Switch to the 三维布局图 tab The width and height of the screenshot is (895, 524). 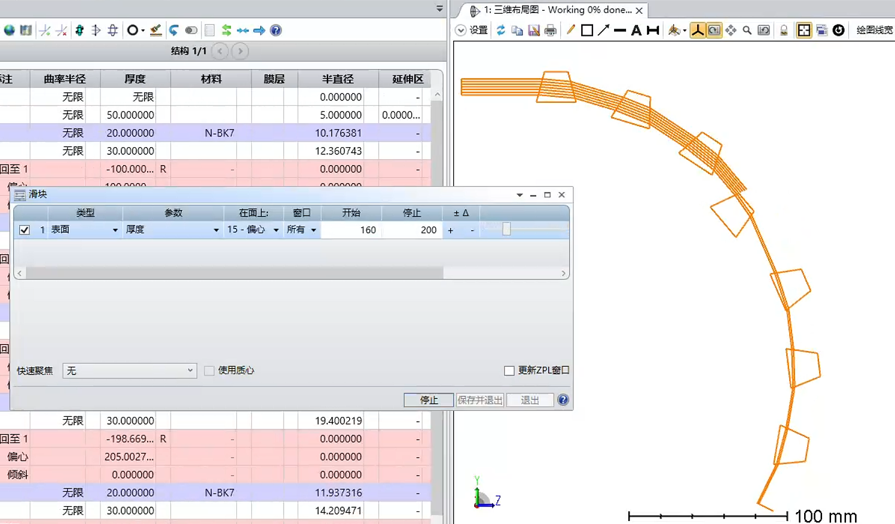click(556, 10)
